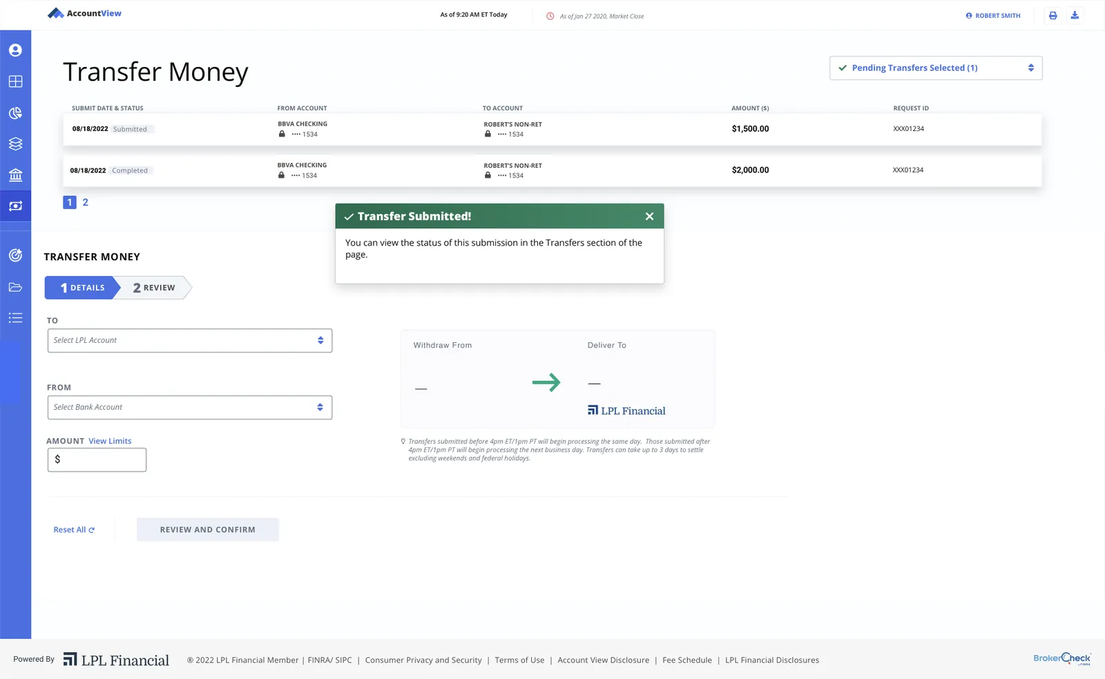Image resolution: width=1105 pixels, height=679 pixels.
Task: Open the stacked layers sidebar icon
Action: click(15, 144)
